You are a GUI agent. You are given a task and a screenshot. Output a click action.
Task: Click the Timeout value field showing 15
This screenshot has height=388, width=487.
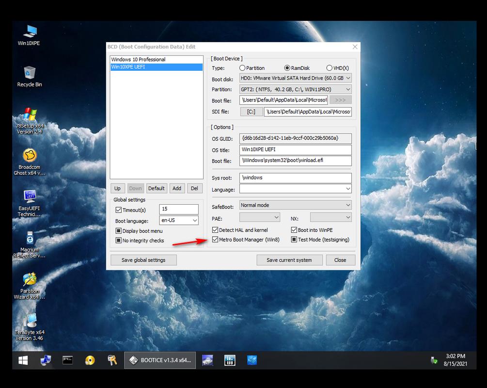click(179, 209)
